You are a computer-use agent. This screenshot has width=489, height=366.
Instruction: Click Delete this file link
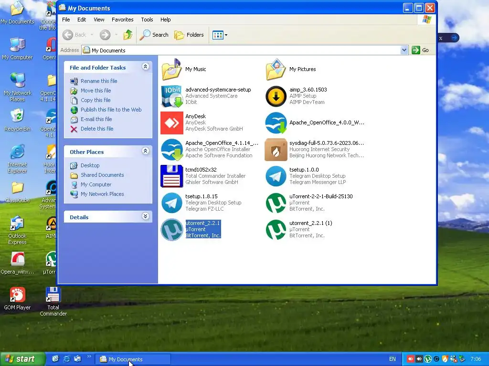(97, 129)
